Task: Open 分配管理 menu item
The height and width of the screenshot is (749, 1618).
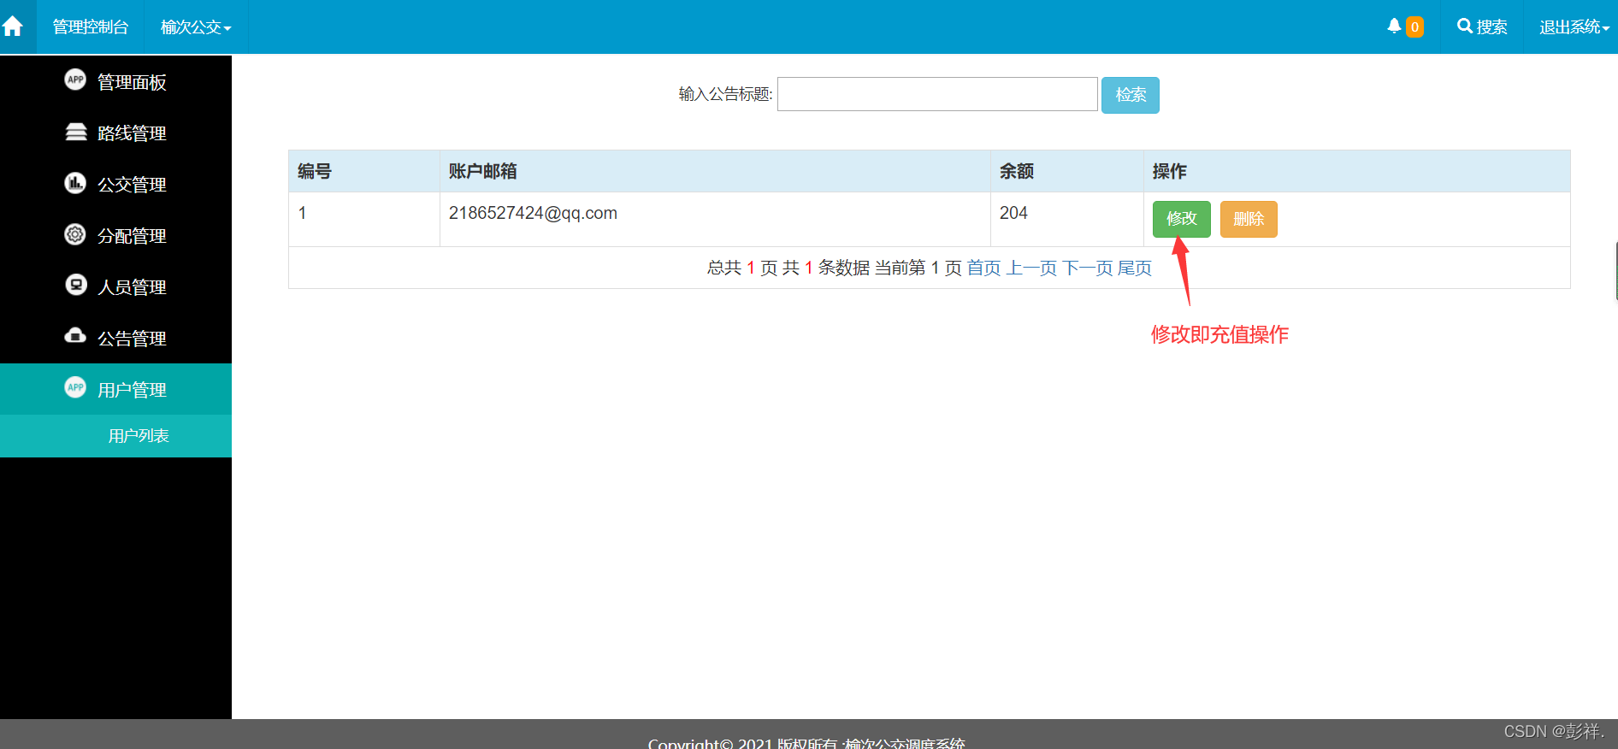Action: point(115,236)
